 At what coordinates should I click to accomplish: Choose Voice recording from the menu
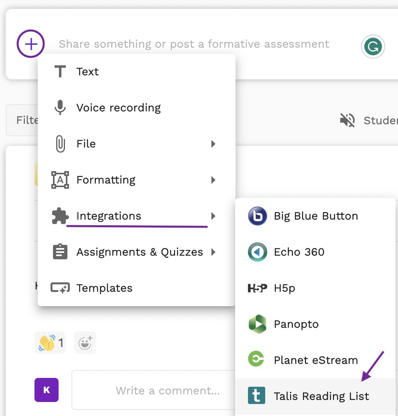(136, 108)
